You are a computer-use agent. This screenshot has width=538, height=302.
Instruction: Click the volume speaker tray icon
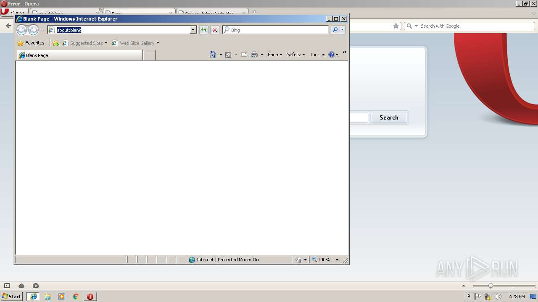498,297
